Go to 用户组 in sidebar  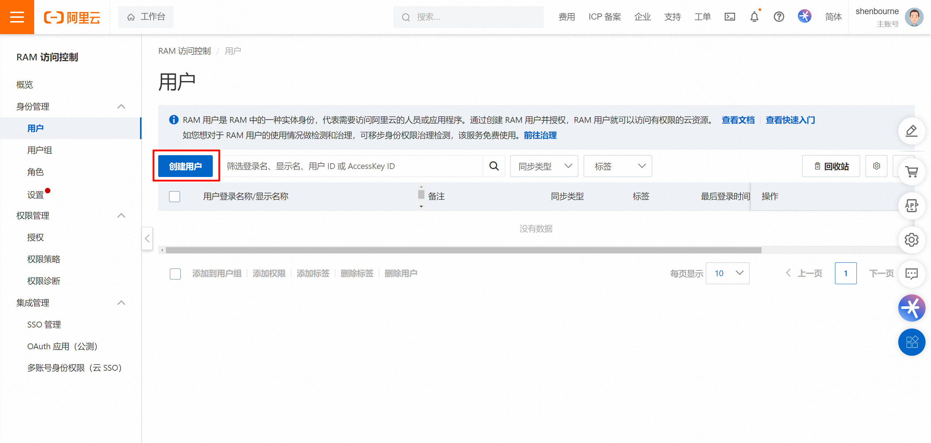40,150
